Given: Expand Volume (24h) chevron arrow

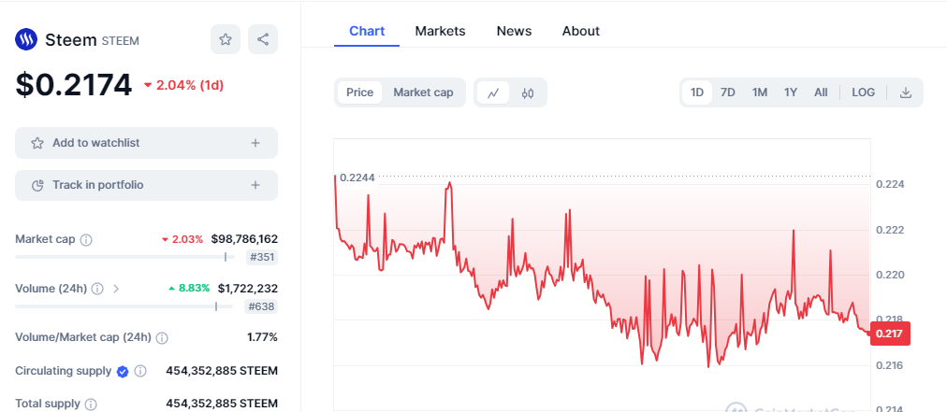Looking at the screenshot, I should click(117, 289).
